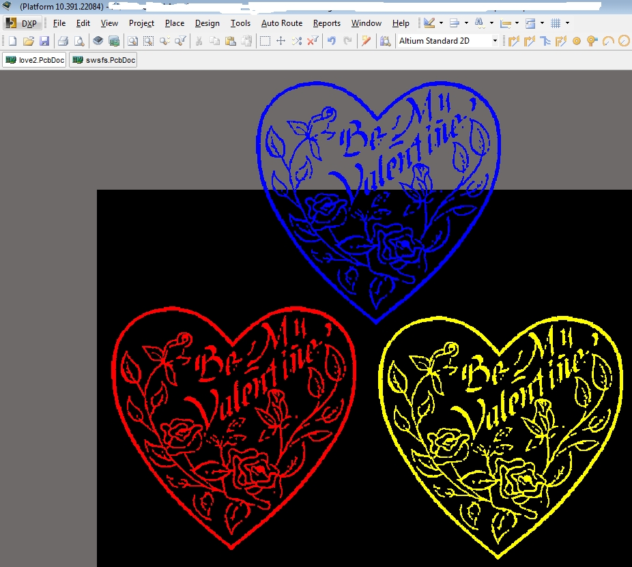Click Zoom on Selected Objects icon
Screen dimensions: 632x567
pyautogui.click(x=164, y=41)
